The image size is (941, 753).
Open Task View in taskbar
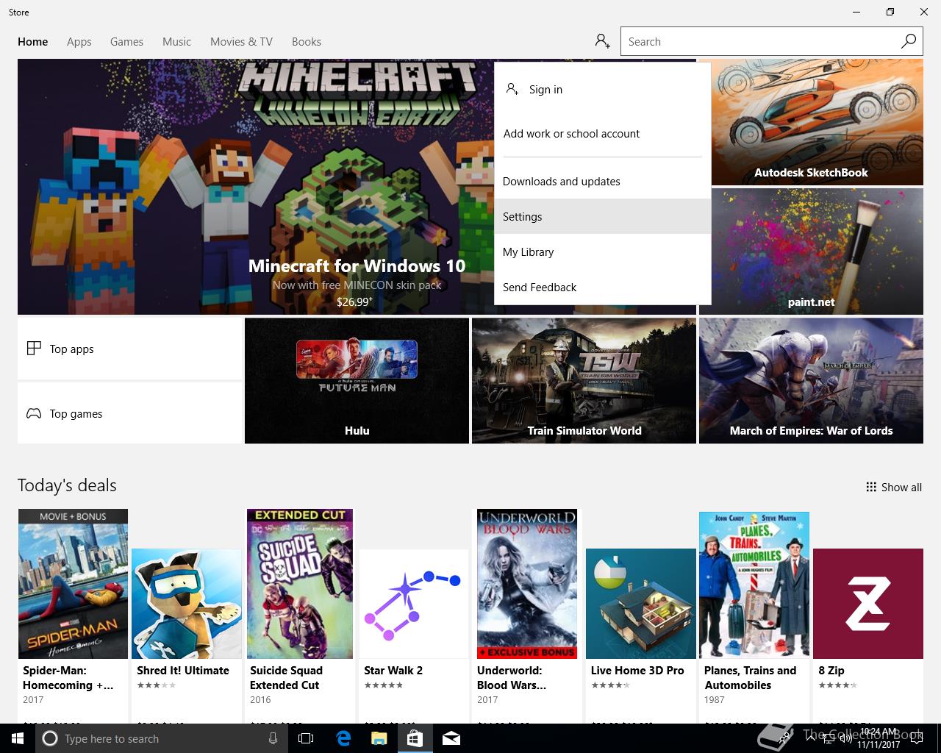point(306,738)
